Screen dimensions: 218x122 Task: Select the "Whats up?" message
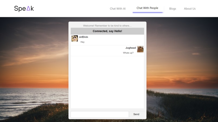(x=128, y=53)
